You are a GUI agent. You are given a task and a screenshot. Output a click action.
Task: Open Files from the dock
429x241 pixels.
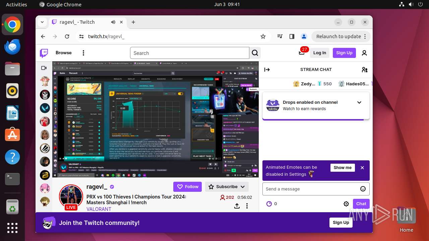(x=12, y=69)
